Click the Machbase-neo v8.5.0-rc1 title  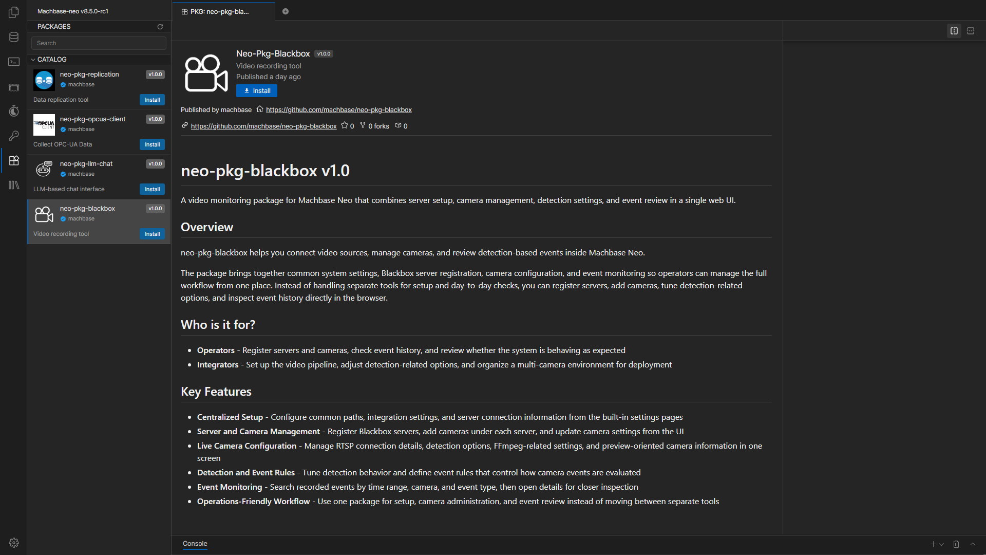pos(73,11)
